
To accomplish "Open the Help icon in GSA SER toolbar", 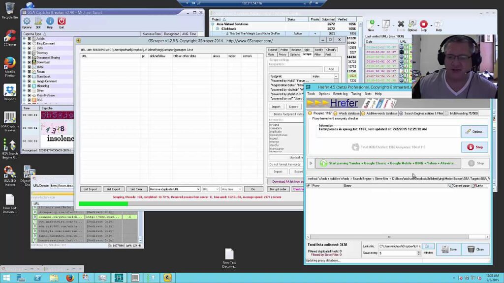I will [x=439, y=26].
